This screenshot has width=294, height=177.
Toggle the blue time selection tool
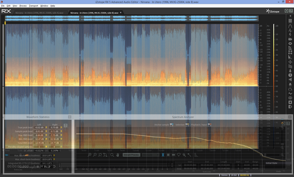click(x=163, y=155)
